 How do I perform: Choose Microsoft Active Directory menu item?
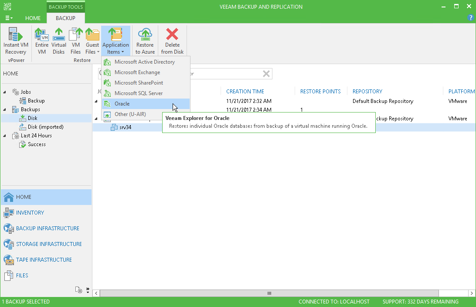pos(146,62)
